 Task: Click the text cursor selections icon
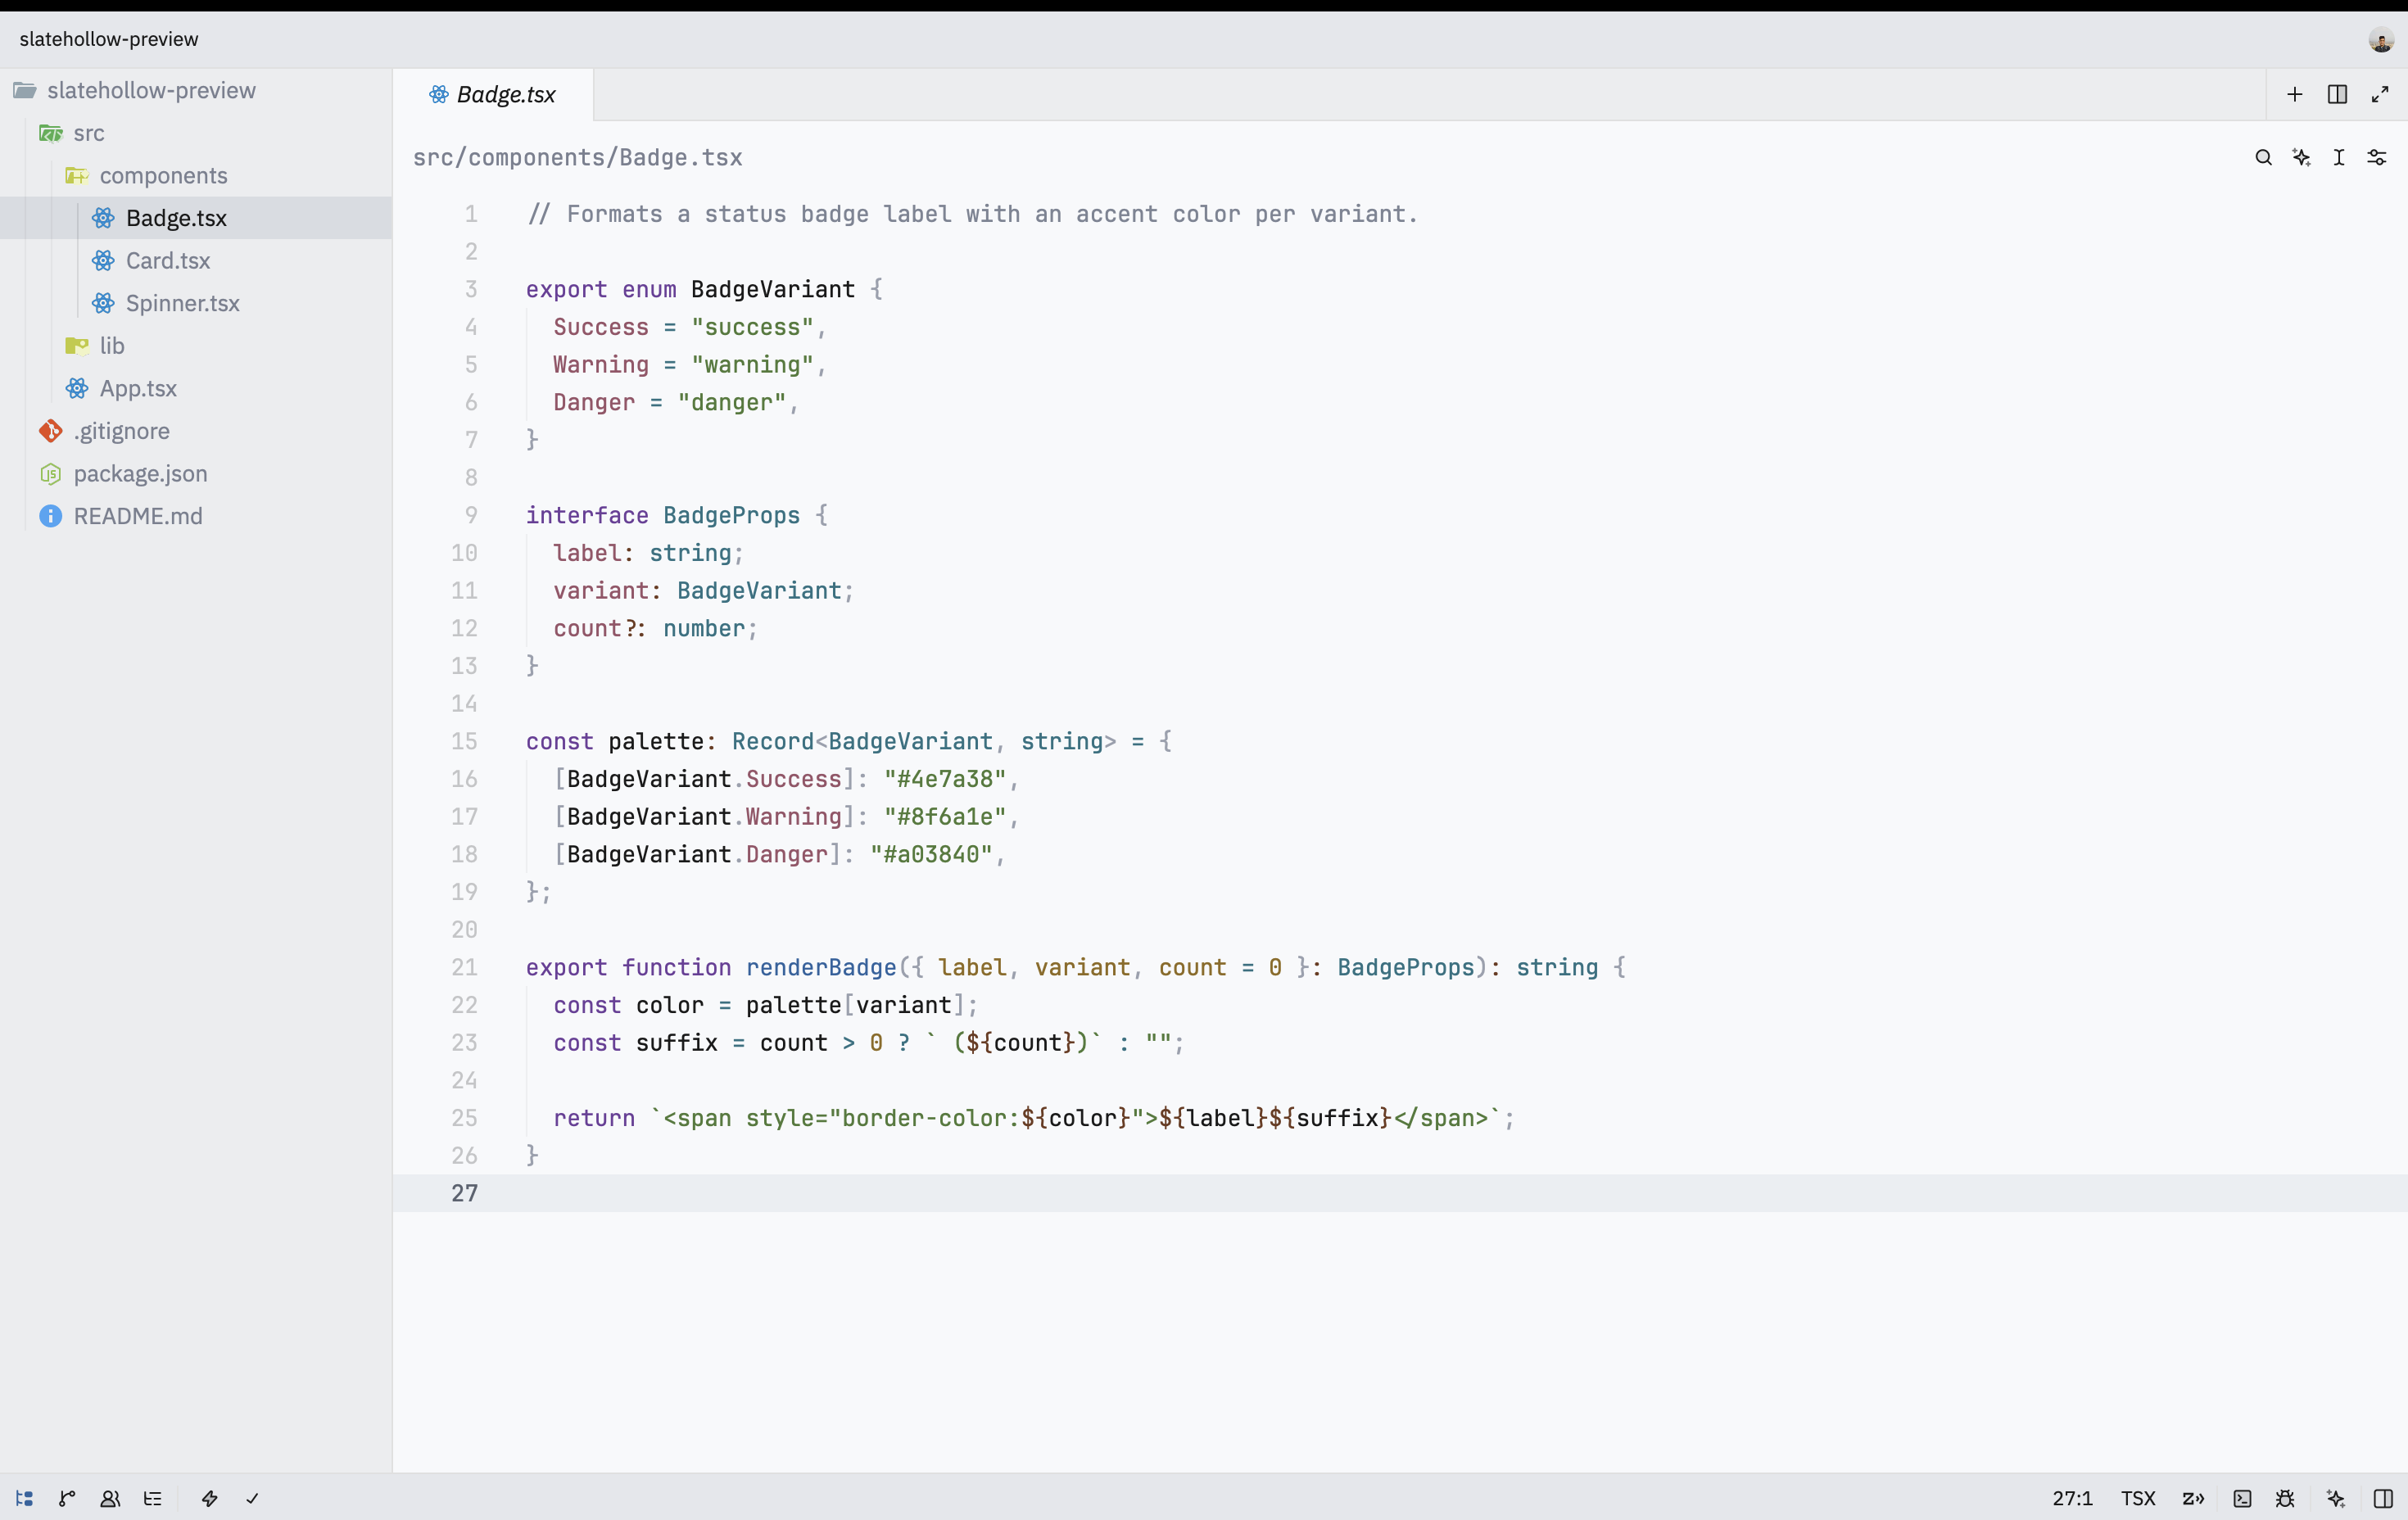coord(2339,157)
